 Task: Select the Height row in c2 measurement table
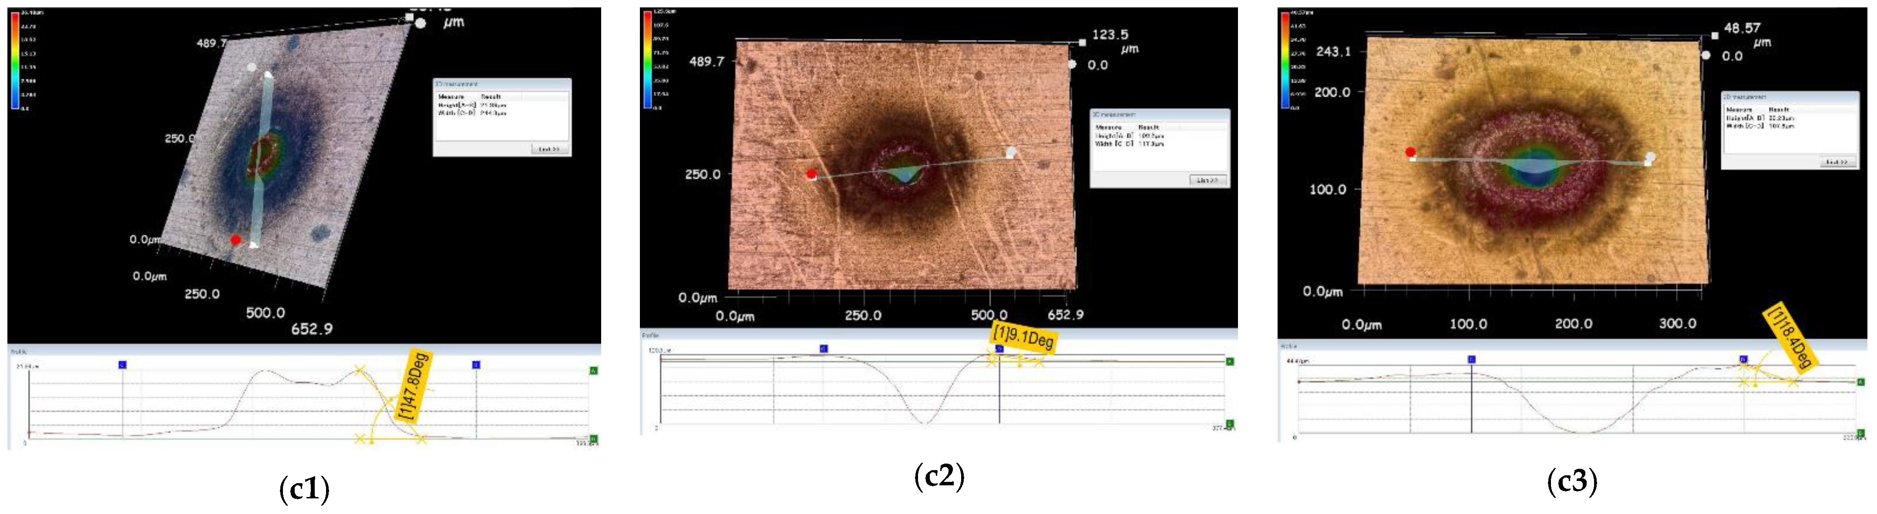pos(1130,136)
